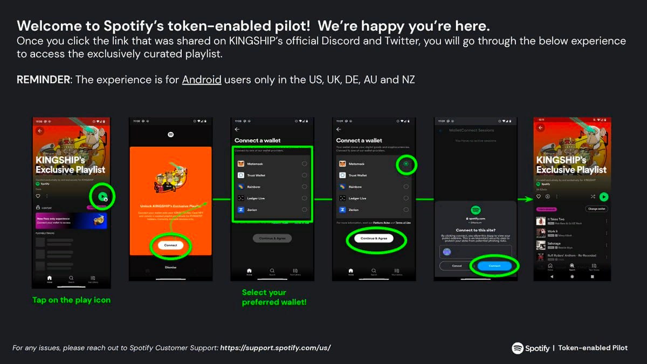Tap the heart icon beside the download icon
This screenshot has width=647, height=364.
point(539,197)
